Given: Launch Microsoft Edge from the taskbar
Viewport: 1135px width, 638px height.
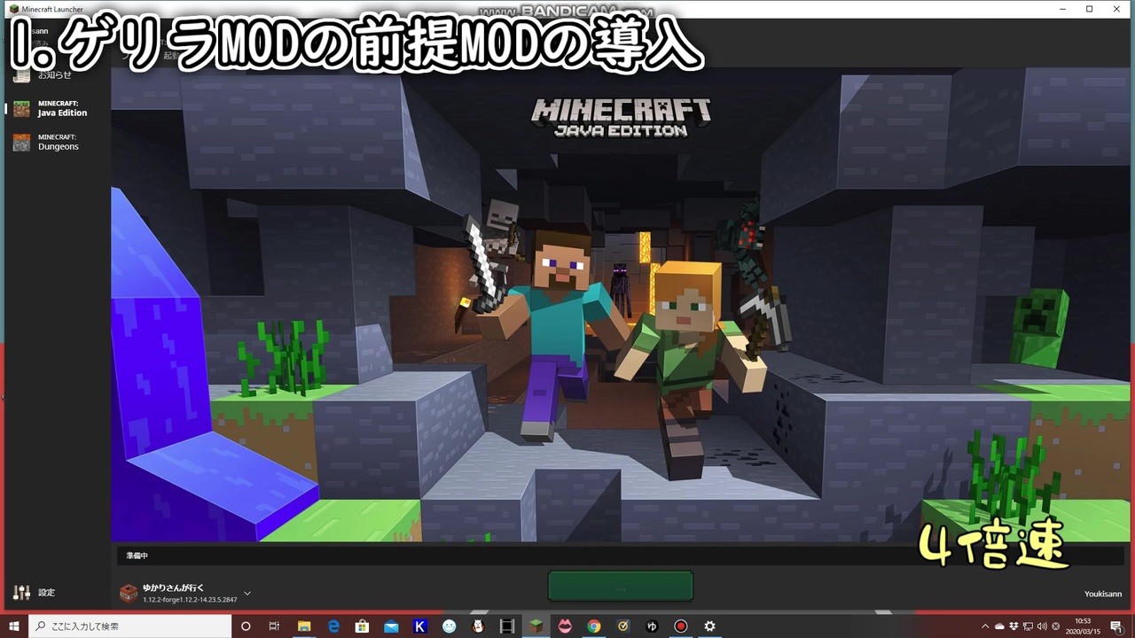Looking at the screenshot, I should click(x=333, y=626).
